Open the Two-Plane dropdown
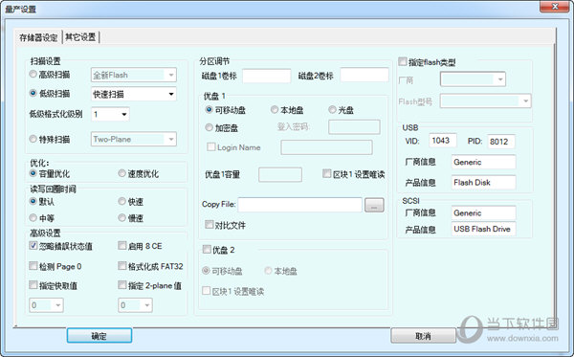 click(134, 139)
